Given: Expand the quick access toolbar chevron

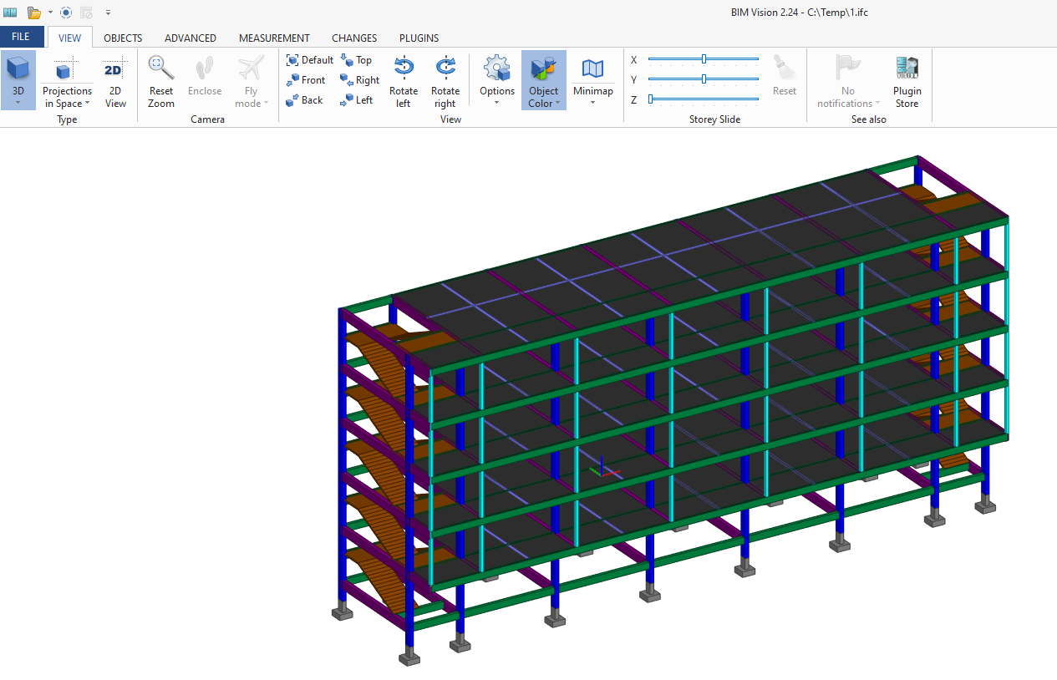Looking at the screenshot, I should [x=108, y=13].
